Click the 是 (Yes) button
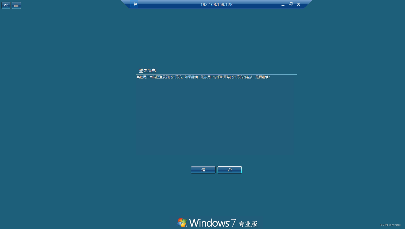 click(203, 170)
